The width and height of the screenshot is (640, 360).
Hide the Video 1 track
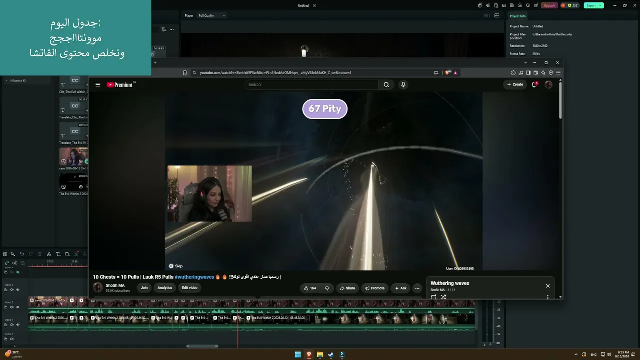pyautogui.click(x=18, y=325)
